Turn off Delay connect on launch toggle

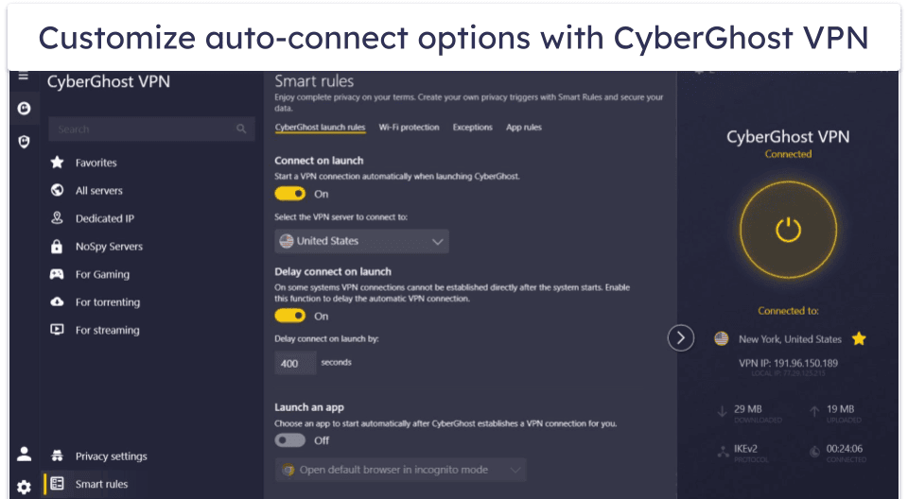(290, 316)
